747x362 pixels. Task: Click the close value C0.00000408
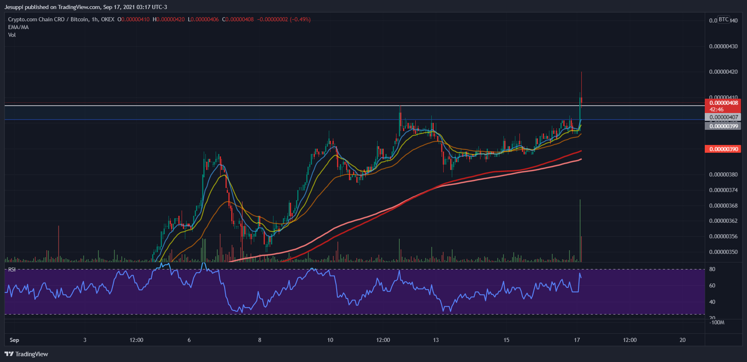tap(238, 19)
